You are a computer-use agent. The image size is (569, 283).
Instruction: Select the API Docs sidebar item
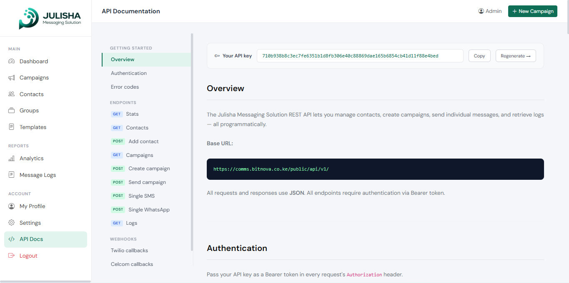[x=31, y=239]
